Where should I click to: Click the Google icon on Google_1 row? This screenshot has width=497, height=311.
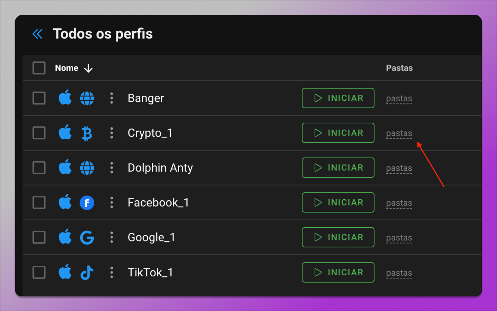(87, 238)
